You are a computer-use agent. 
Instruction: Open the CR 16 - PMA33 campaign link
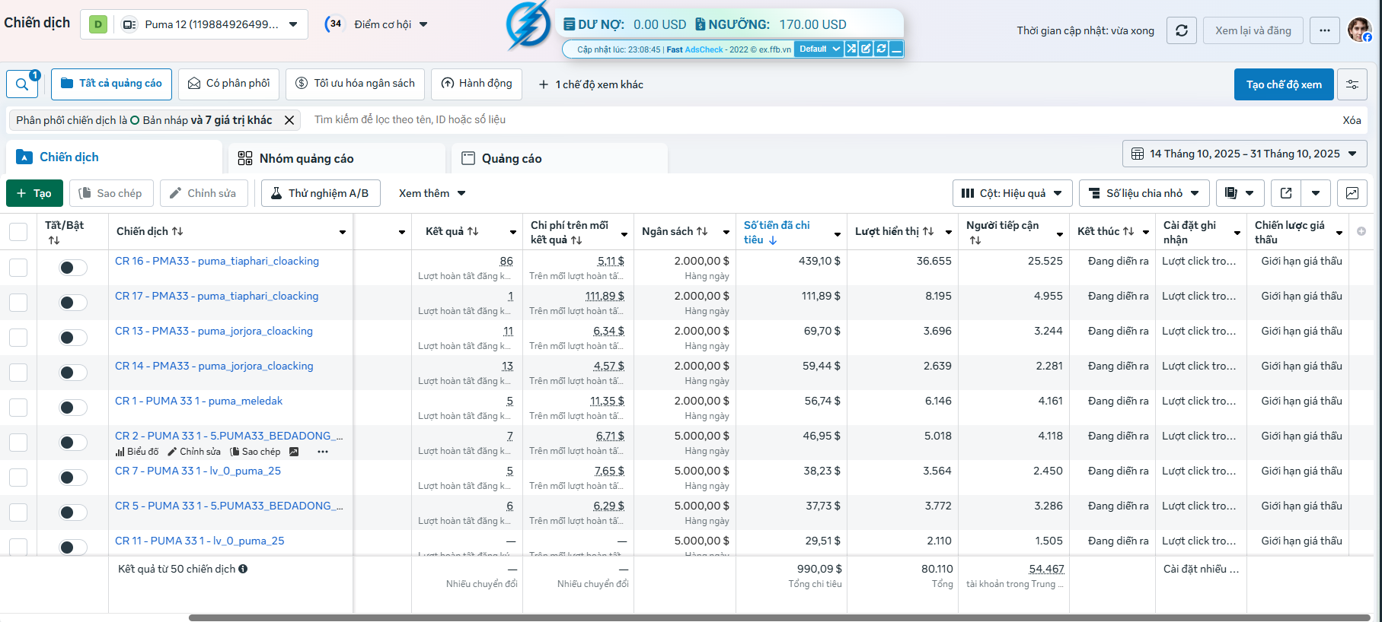[217, 261]
